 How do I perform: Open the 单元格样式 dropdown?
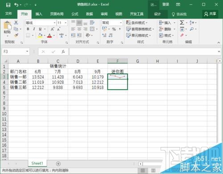(x=138, y=35)
